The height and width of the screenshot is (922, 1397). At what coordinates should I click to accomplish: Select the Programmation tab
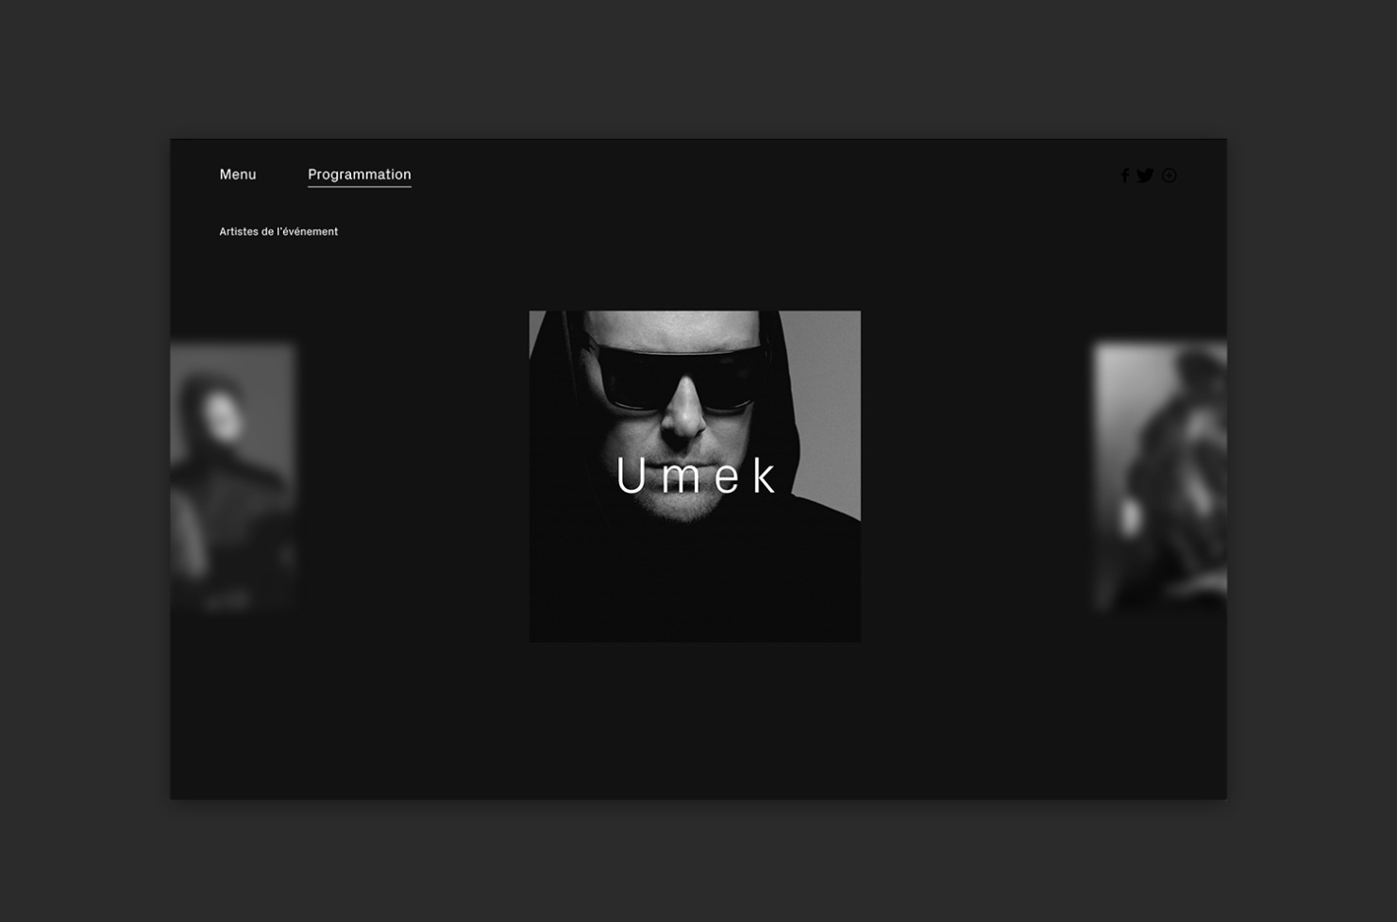coord(360,175)
